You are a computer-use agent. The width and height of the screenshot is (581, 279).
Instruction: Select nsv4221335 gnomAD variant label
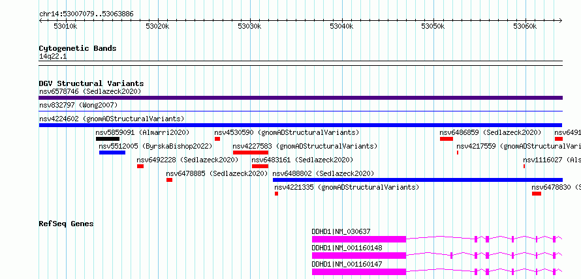[347, 187]
